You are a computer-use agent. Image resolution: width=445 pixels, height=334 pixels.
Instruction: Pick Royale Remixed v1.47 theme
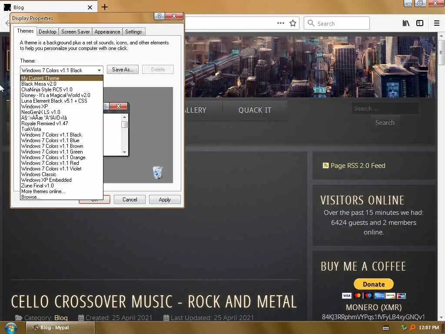tap(62, 124)
